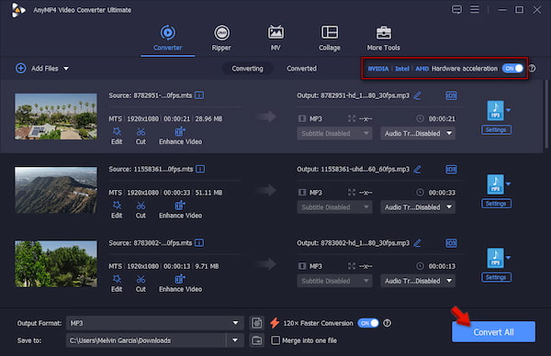551x356 pixels.
Task: Open Hardware acceleration help question mark
Action: tap(533, 69)
